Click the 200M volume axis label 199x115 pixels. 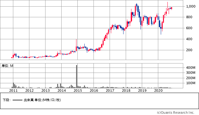190,78
